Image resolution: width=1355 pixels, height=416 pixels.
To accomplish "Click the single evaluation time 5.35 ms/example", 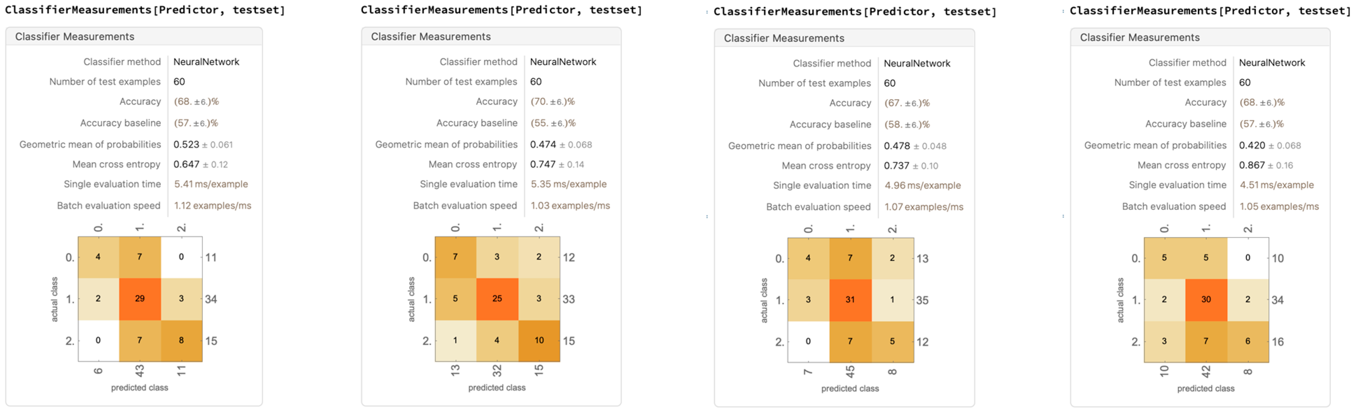I will point(568,184).
